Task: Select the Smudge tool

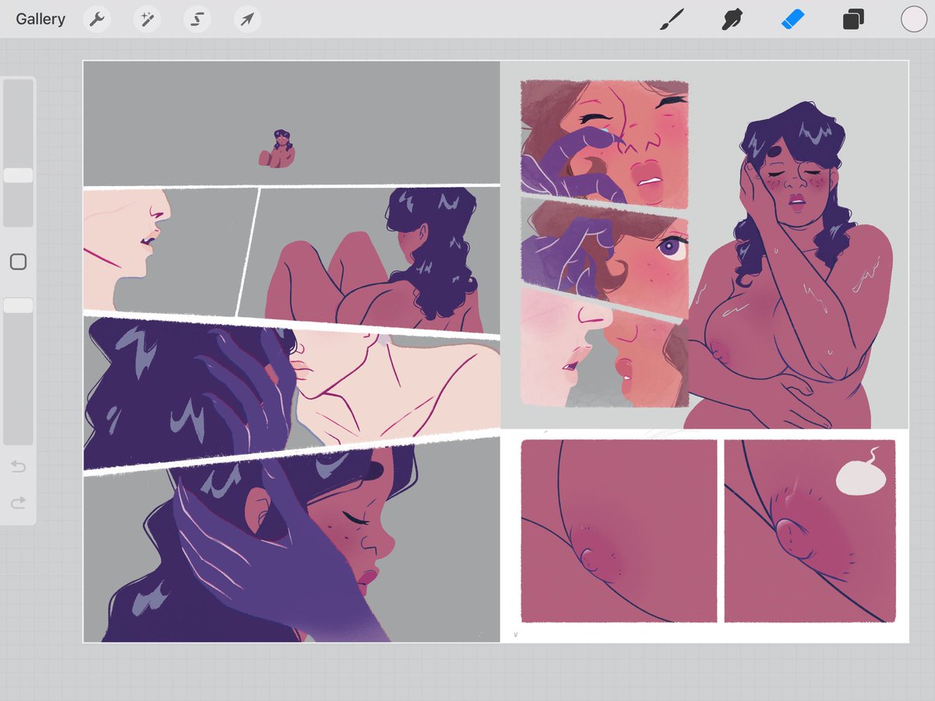Action: pos(732,19)
